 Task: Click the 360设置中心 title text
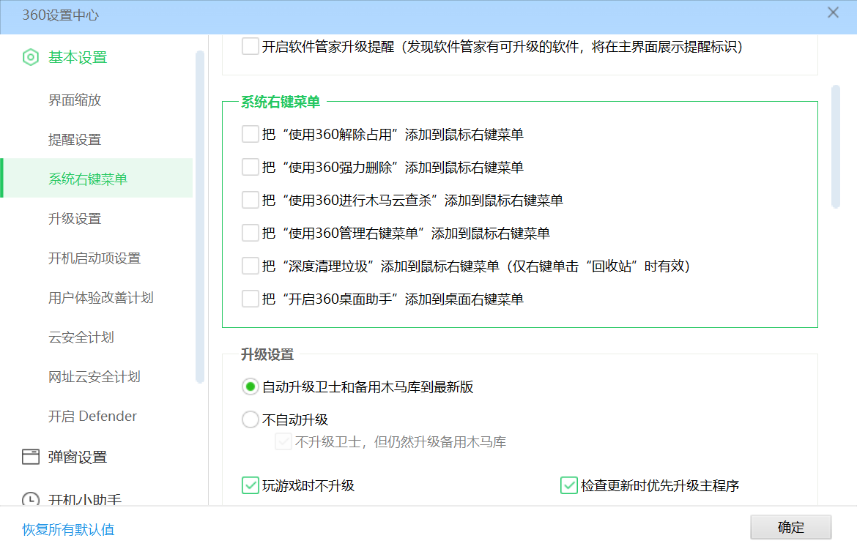[x=60, y=15]
